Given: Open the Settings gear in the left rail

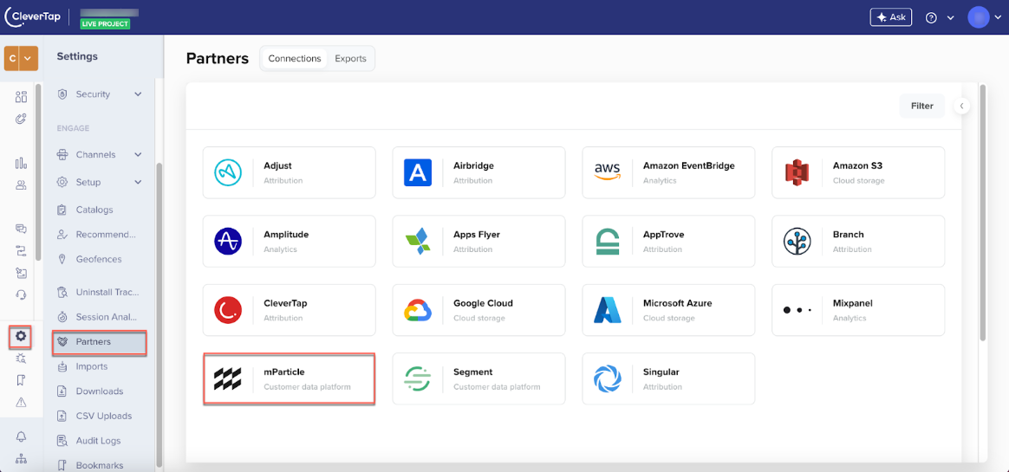Looking at the screenshot, I should click(21, 336).
